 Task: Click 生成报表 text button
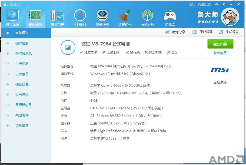tap(232, 32)
